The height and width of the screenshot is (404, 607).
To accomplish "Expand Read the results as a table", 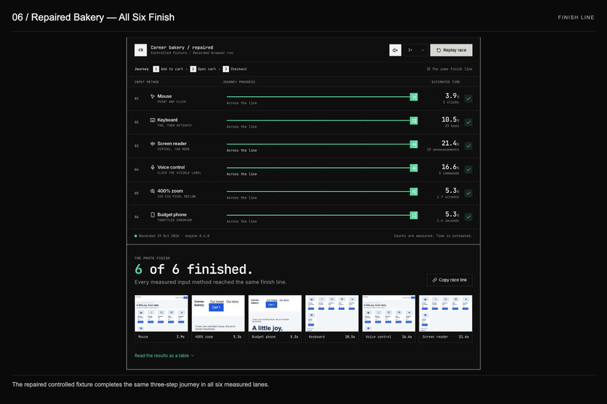I will [x=164, y=356].
